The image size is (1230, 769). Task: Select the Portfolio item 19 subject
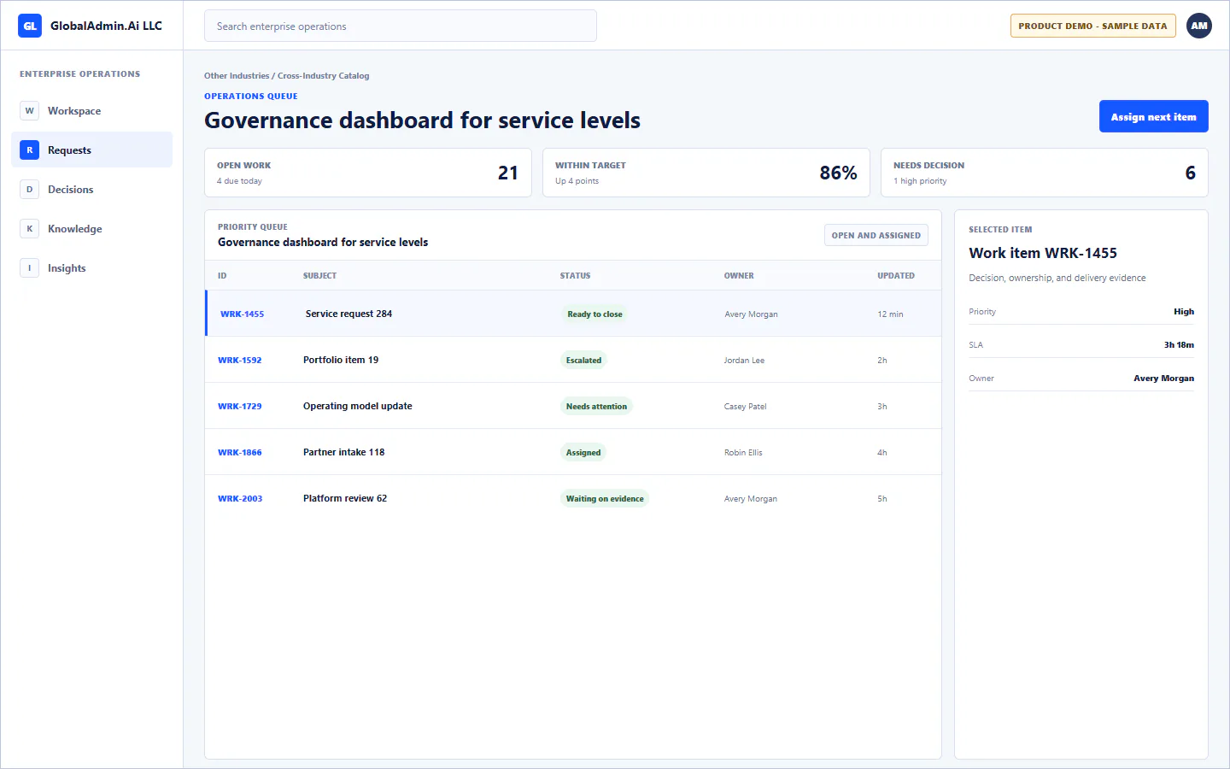pos(341,360)
